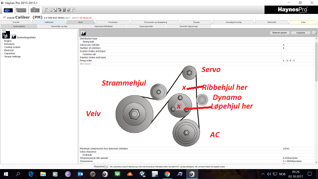
Task: Open the BMW app in taskbar
Action: [x=142, y=174]
